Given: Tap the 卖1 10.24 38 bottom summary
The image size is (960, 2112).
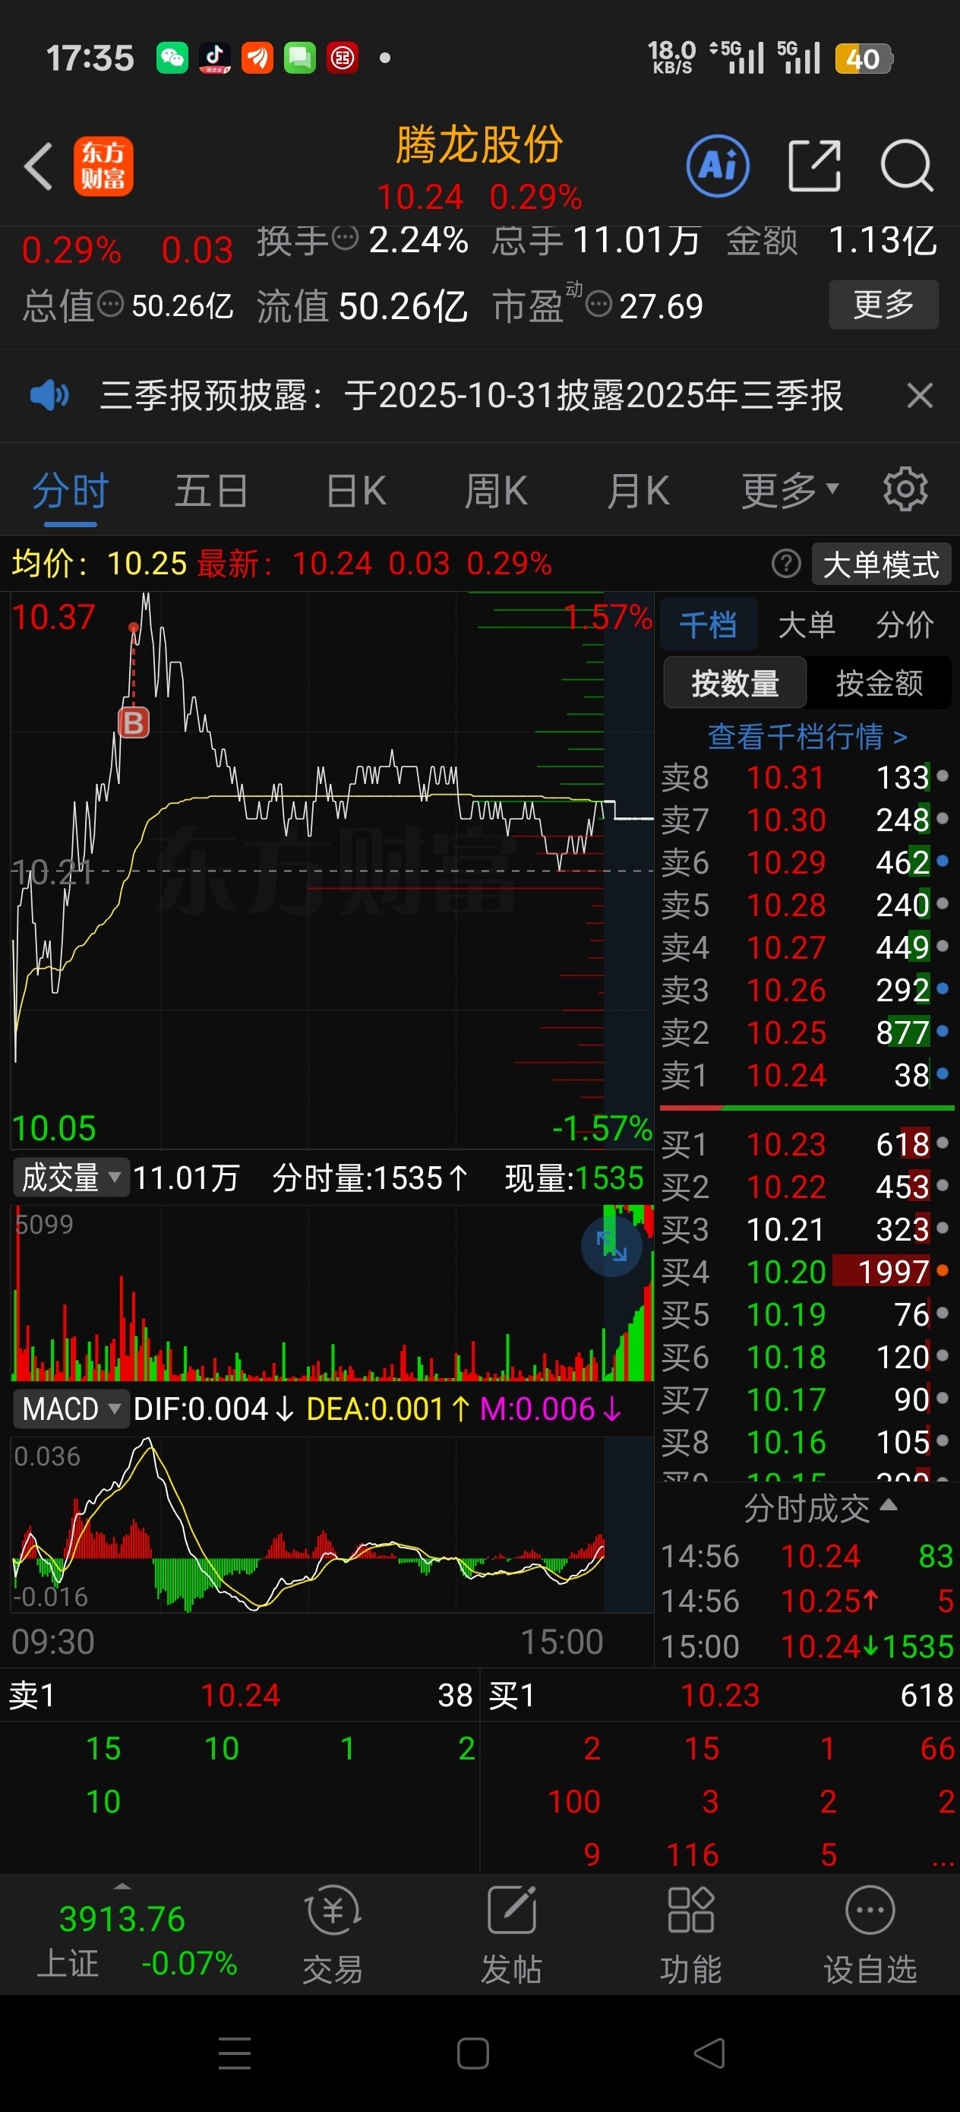Looking at the screenshot, I should click(x=239, y=1695).
